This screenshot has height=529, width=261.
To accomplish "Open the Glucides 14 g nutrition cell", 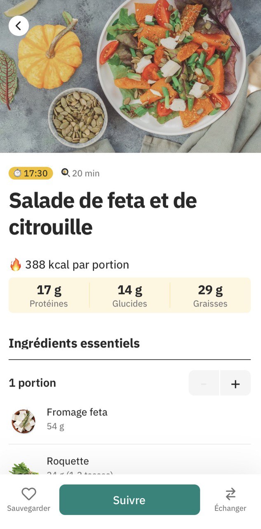I will 130,295.
